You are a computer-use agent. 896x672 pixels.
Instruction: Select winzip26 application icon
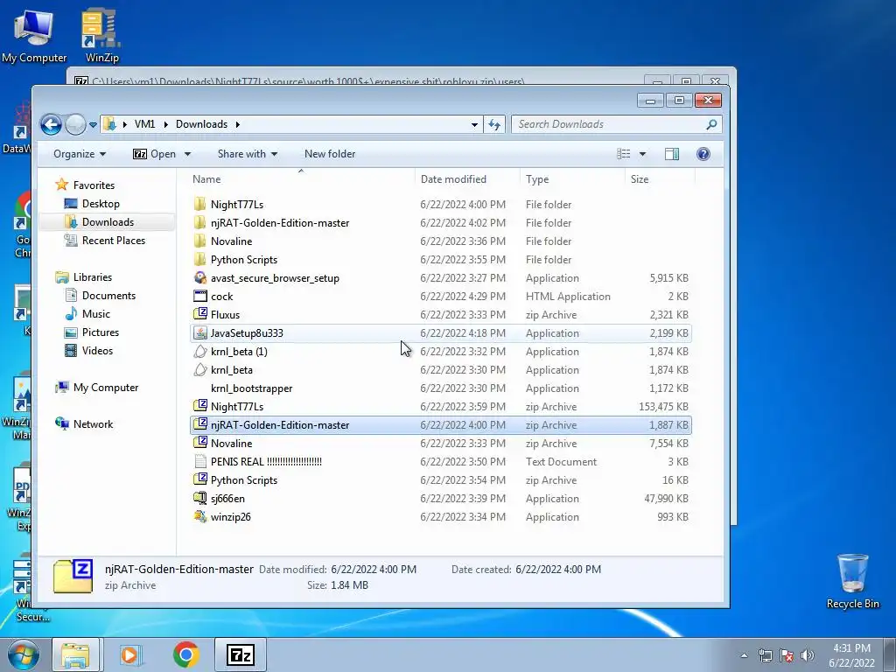200,516
